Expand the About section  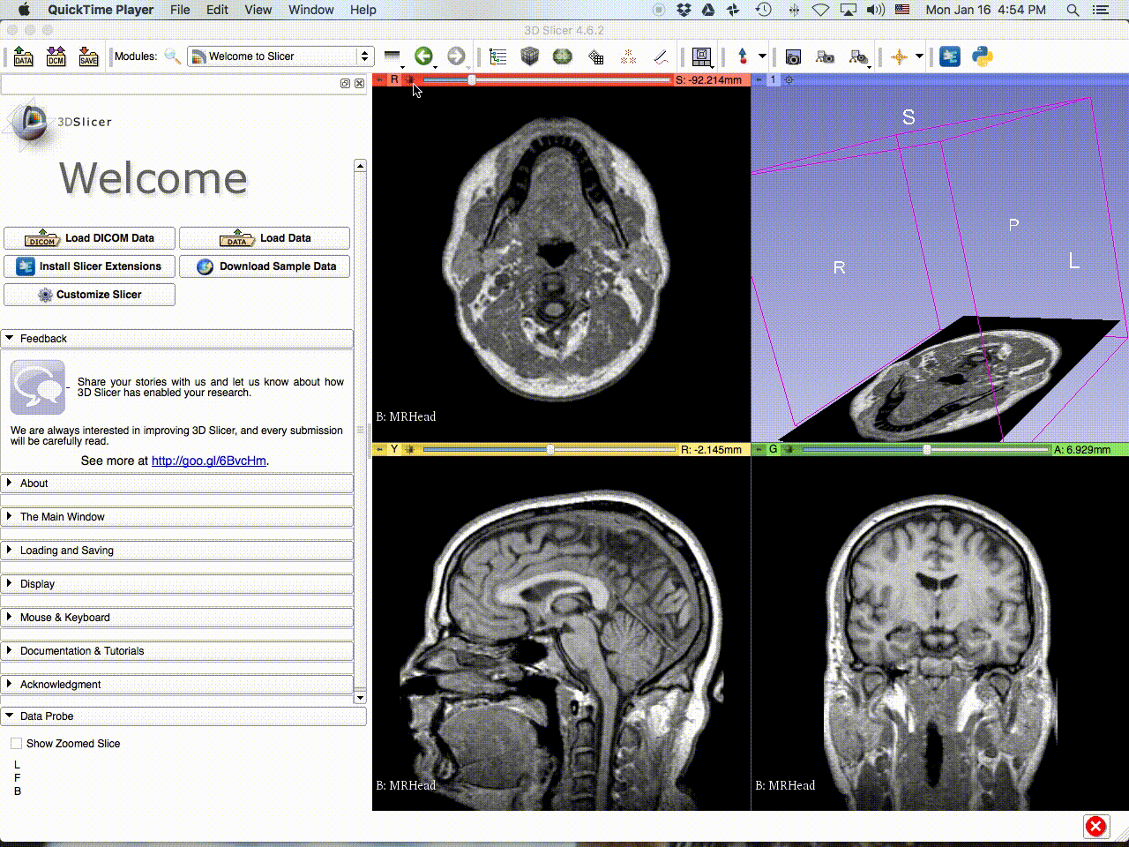tap(177, 483)
